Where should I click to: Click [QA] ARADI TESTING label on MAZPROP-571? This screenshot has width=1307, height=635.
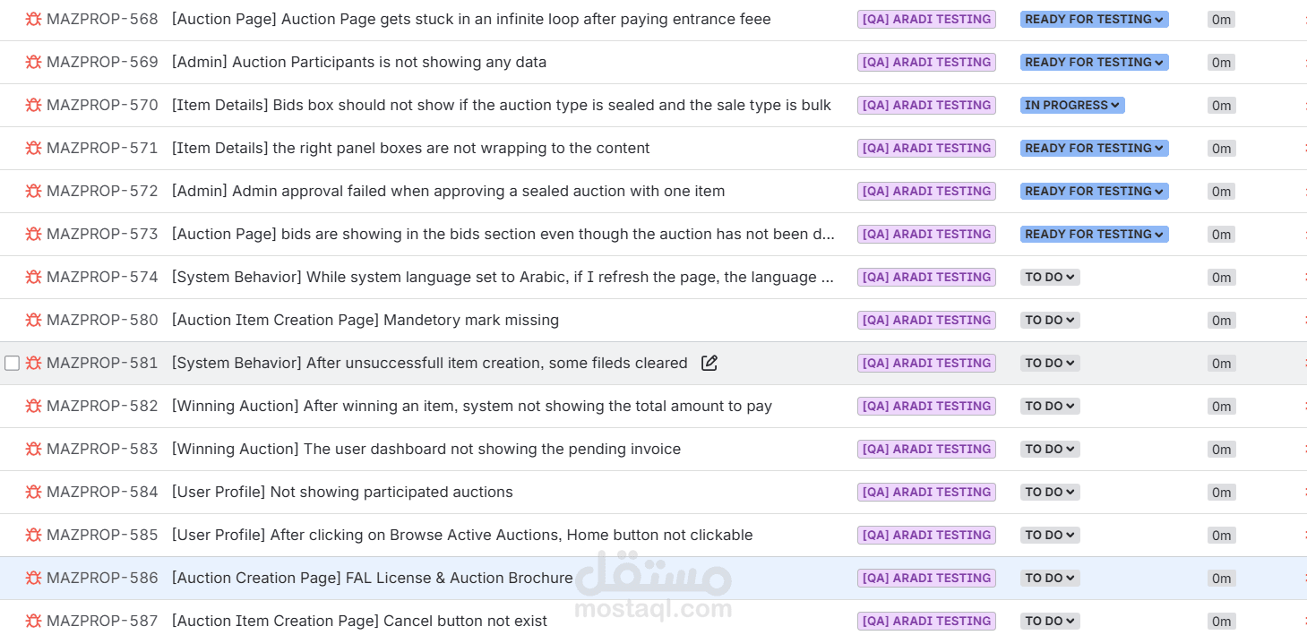click(926, 148)
